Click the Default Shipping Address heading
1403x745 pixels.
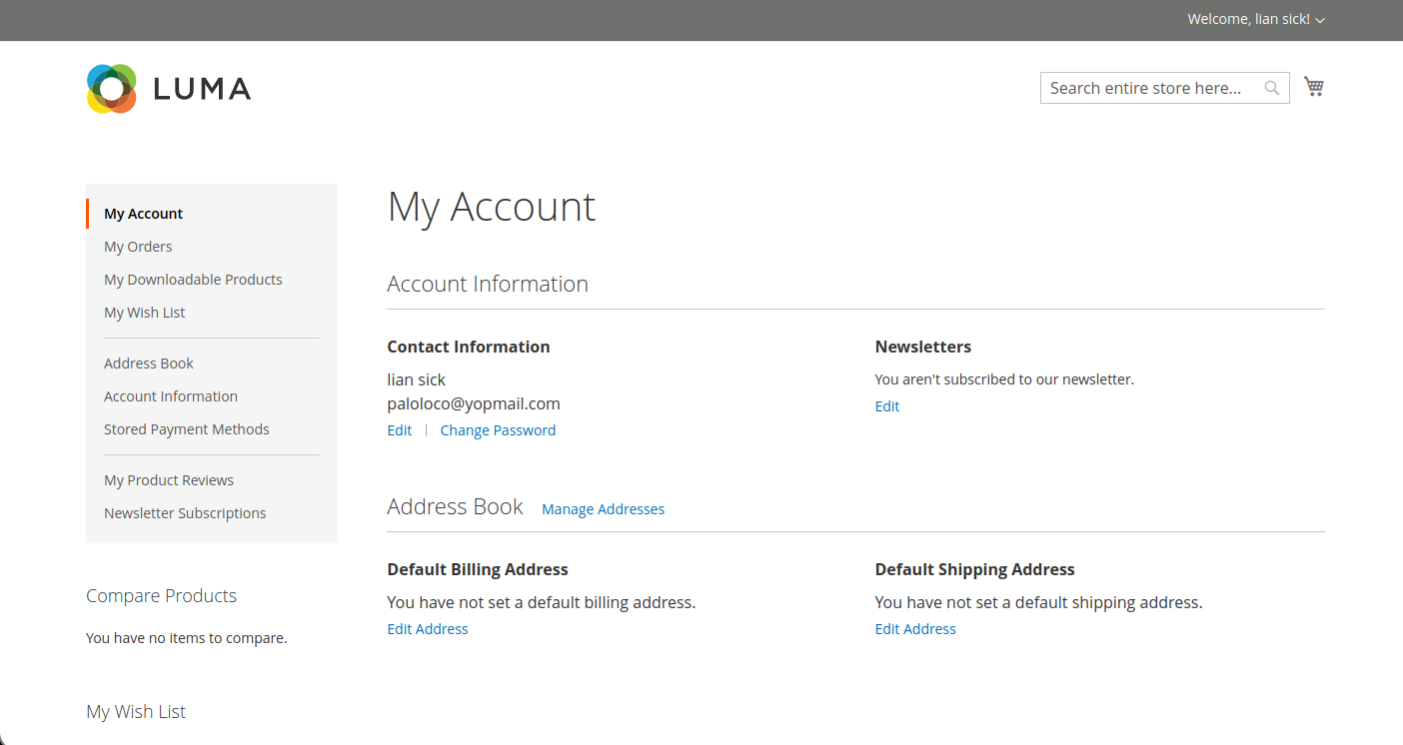click(975, 569)
